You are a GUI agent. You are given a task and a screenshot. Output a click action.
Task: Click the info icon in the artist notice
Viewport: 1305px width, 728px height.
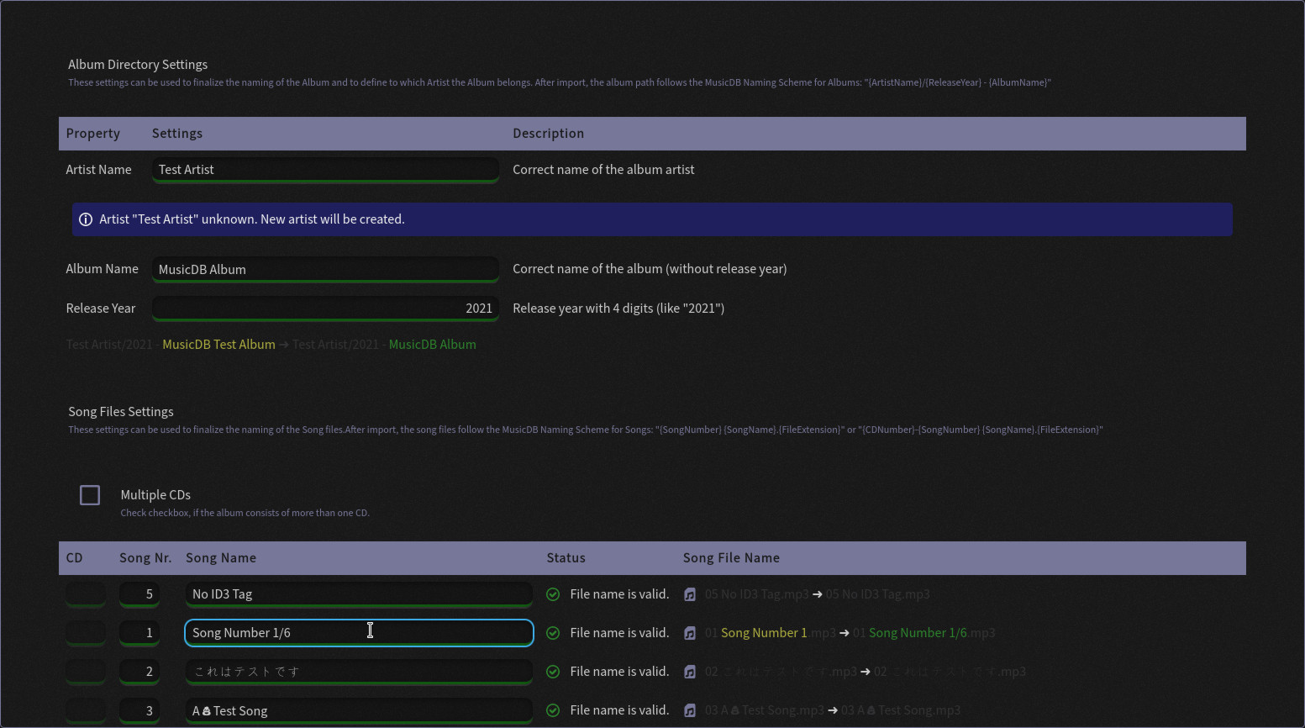(86, 219)
